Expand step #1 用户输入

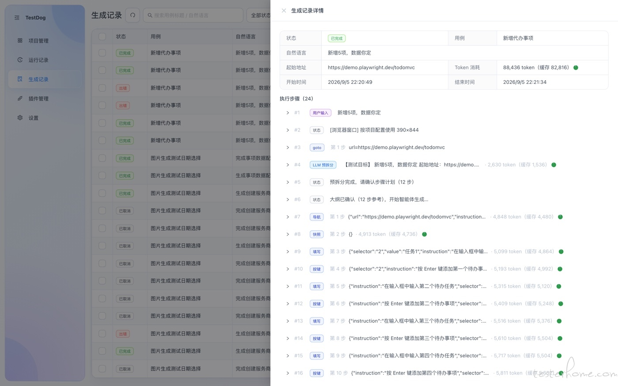point(288,113)
